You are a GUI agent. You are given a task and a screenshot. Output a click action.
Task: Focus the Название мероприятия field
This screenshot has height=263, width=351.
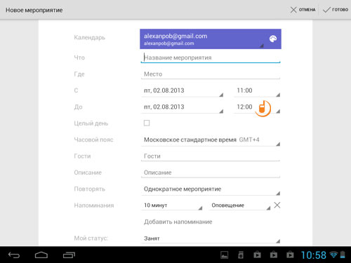[x=211, y=58]
